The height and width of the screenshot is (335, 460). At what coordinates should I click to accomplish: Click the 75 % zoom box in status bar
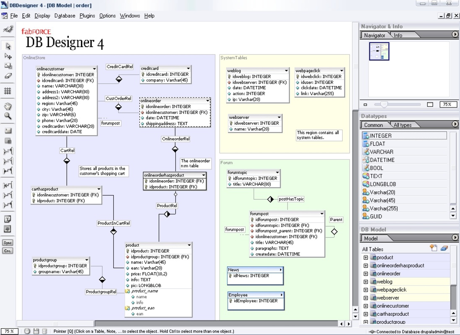pos(9,331)
